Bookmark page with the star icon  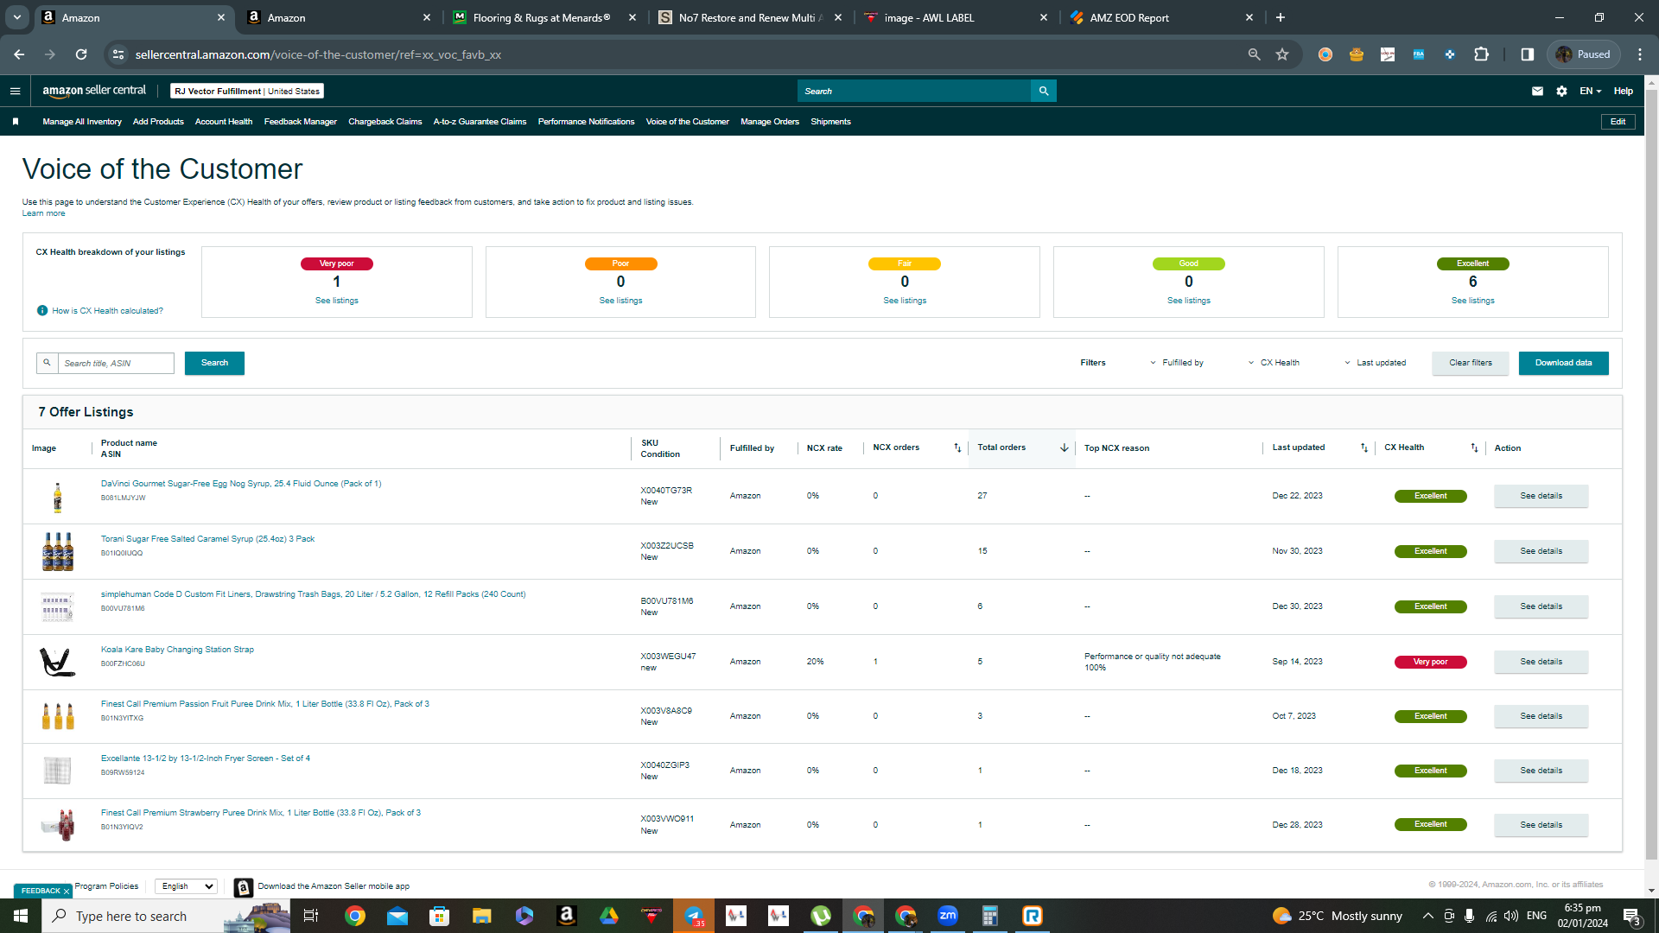pyautogui.click(x=1282, y=54)
